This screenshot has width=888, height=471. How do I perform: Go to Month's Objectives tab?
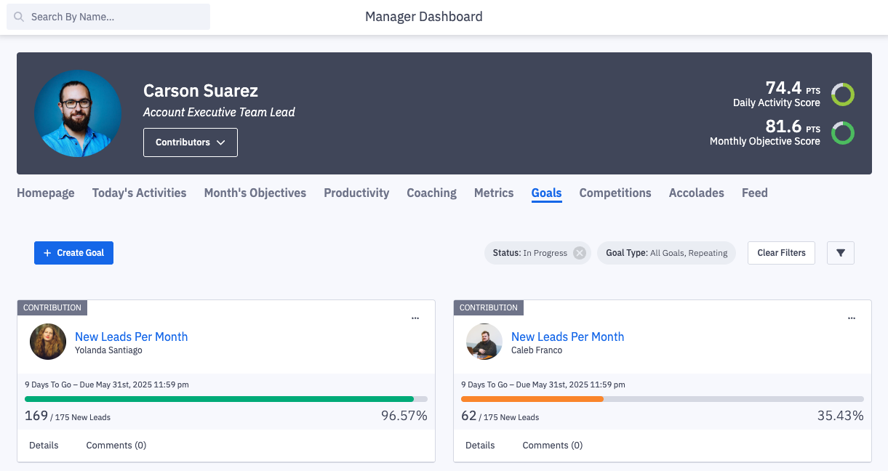point(255,193)
